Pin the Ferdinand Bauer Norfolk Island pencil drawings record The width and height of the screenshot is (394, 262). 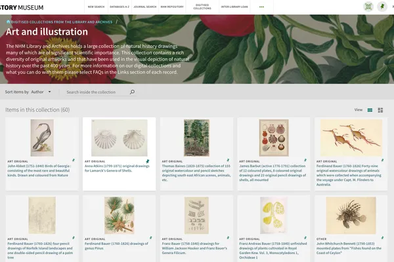pos(74,238)
